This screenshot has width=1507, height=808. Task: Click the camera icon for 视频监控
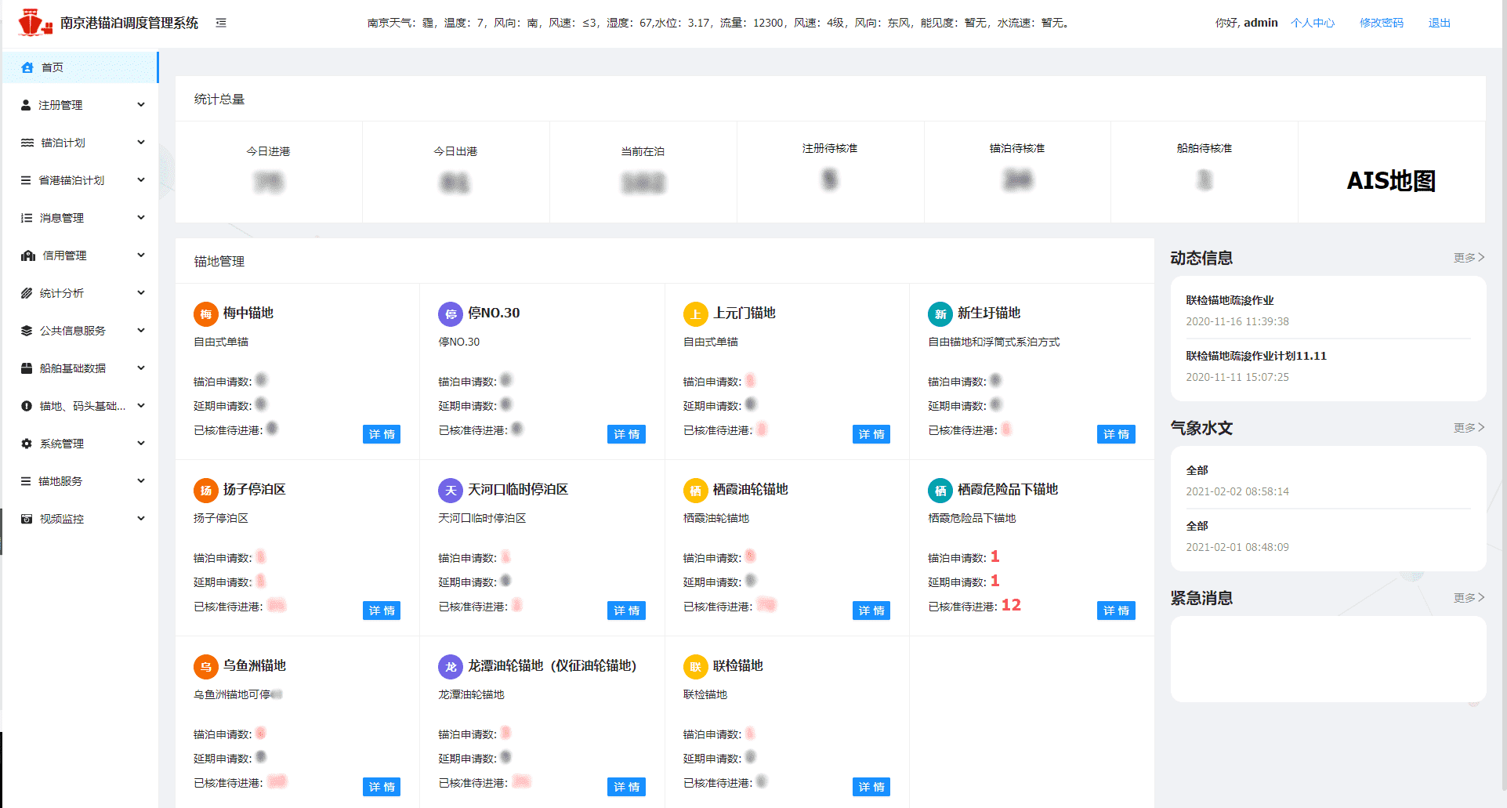(x=27, y=519)
